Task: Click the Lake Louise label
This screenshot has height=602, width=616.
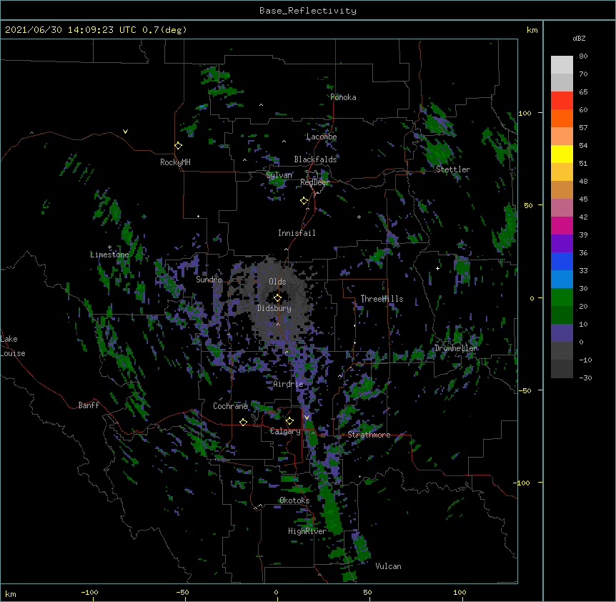Action: tap(13, 346)
